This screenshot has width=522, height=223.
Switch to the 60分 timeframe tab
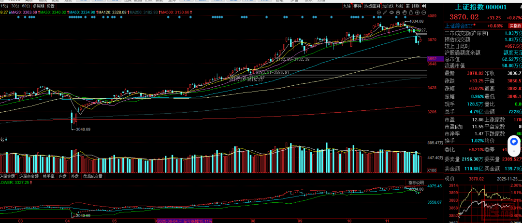click(26, 6)
